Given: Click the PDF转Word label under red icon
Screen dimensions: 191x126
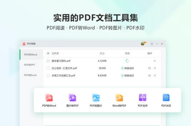Looking at the screenshot, I should pyautogui.click(x=49, y=106).
